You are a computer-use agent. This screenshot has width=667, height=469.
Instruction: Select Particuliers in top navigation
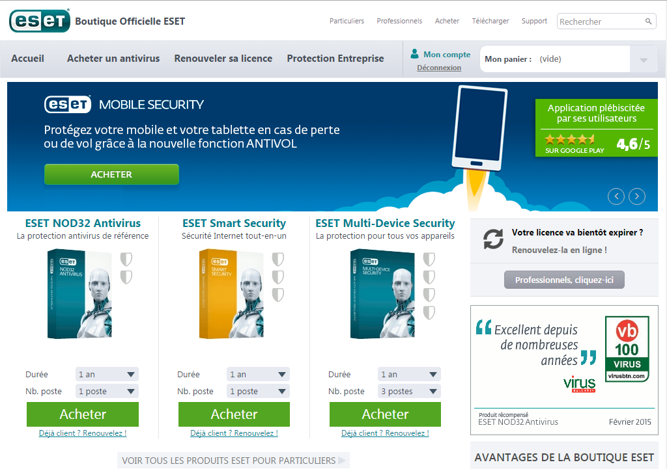(x=347, y=21)
